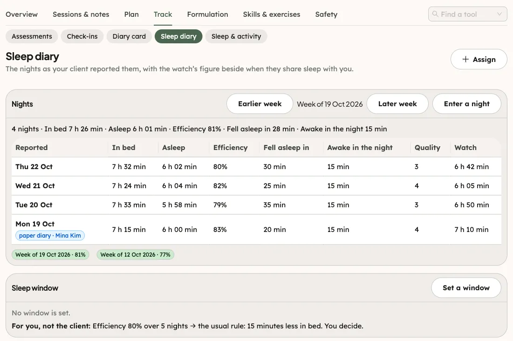513x341 pixels.
Task: Click the 4 nights summary line
Action: [199, 129]
